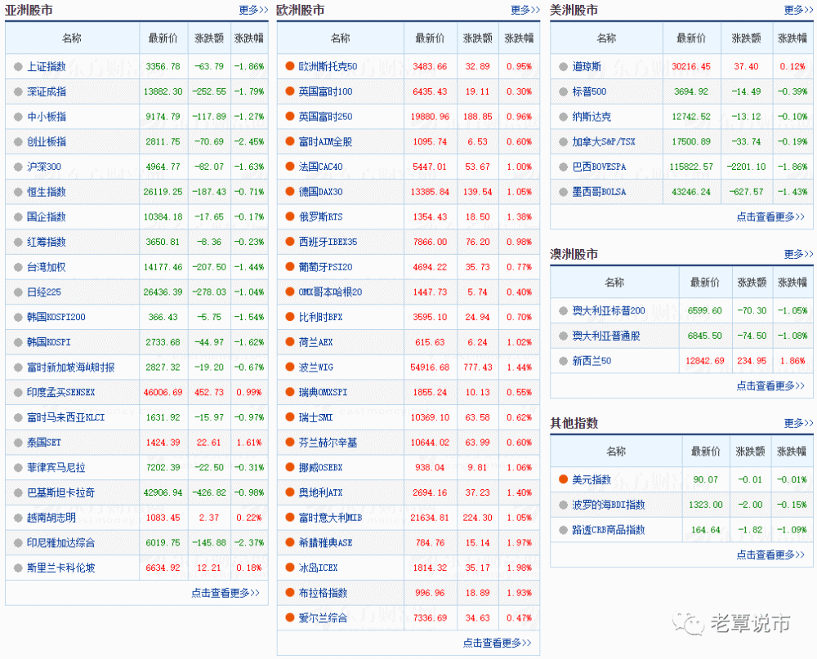Click 点击查看更多>> under European markets table
The height and width of the screenshot is (659, 817).
tap(498, 643)
